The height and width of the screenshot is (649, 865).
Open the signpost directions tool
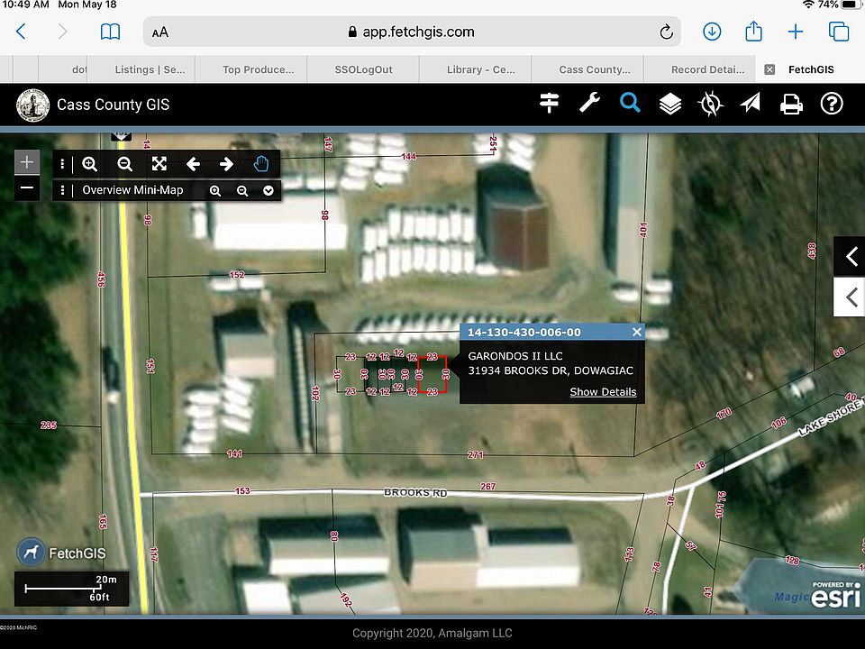point(549,103)
